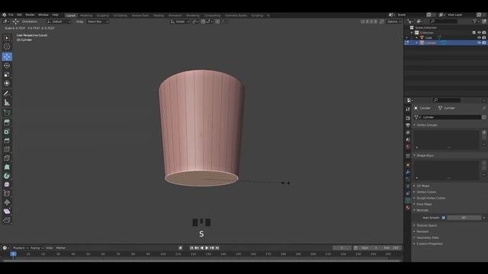Open the Edit menu
This screenshot has width=488, height=274.
coord(19,15)
